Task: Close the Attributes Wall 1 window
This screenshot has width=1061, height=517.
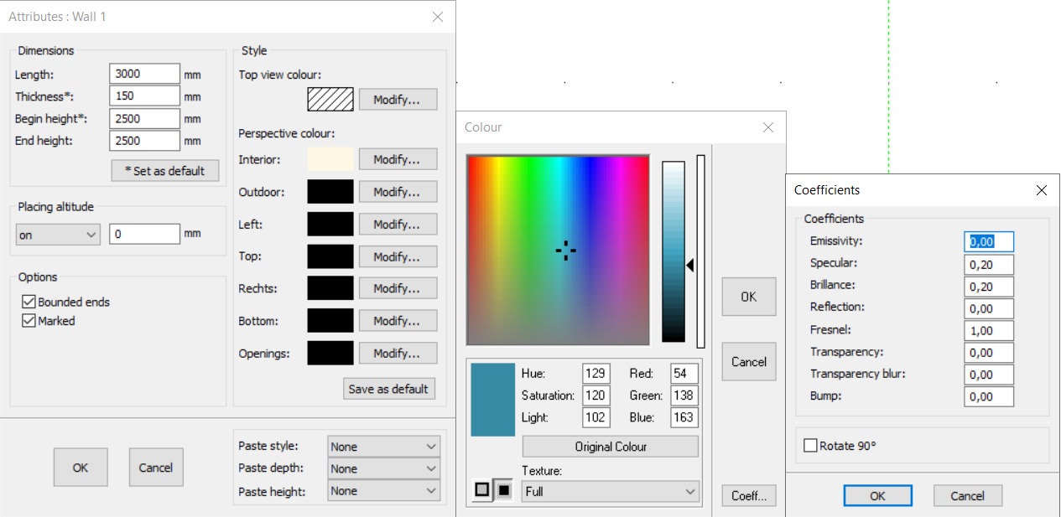Action: [437, 17]
